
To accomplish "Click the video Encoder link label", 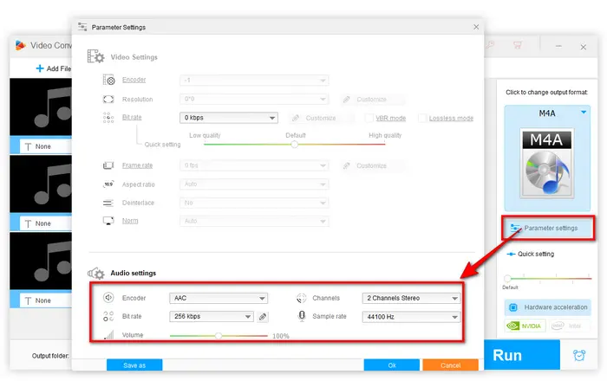I will [134, 80].
